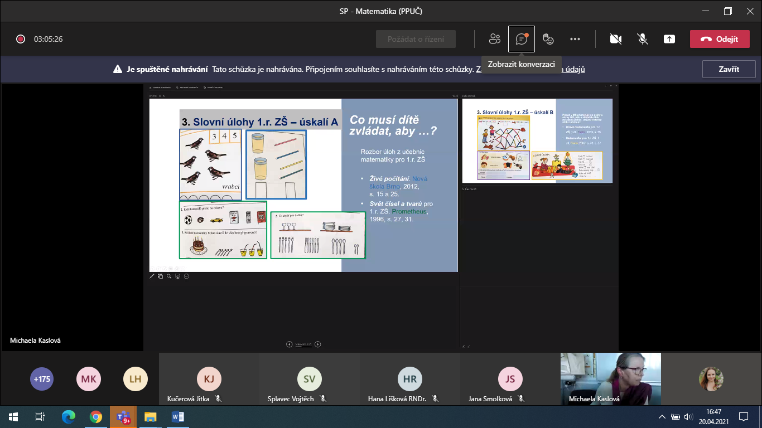Turn on the camera
This screenshot has width=762, height=428.
pos(616,39)
